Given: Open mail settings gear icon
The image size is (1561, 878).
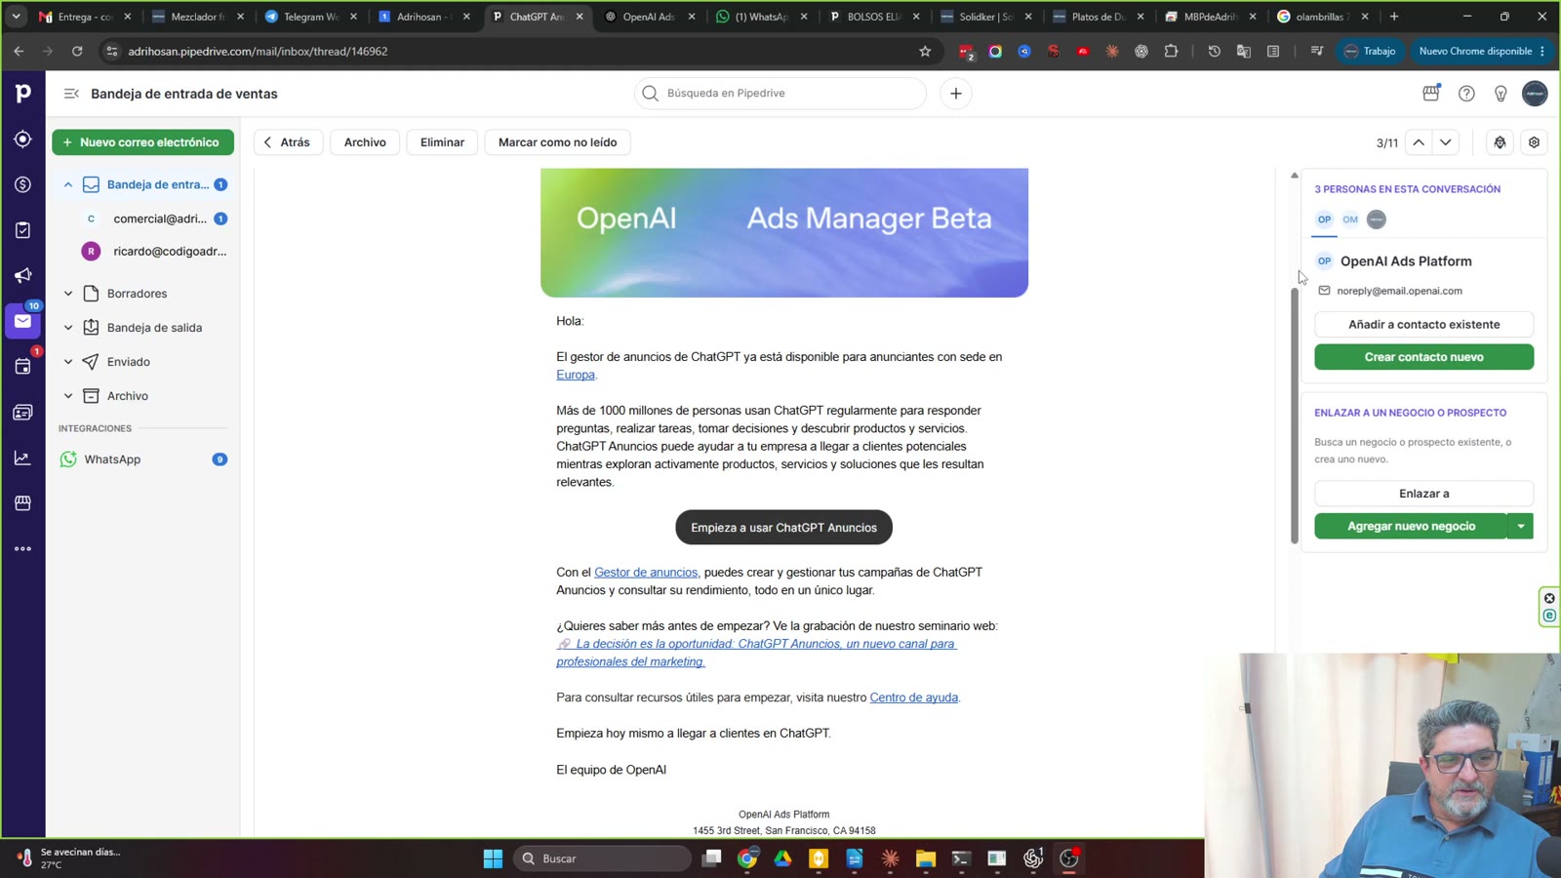Looking at the screenshot, I should (1534, 142).
